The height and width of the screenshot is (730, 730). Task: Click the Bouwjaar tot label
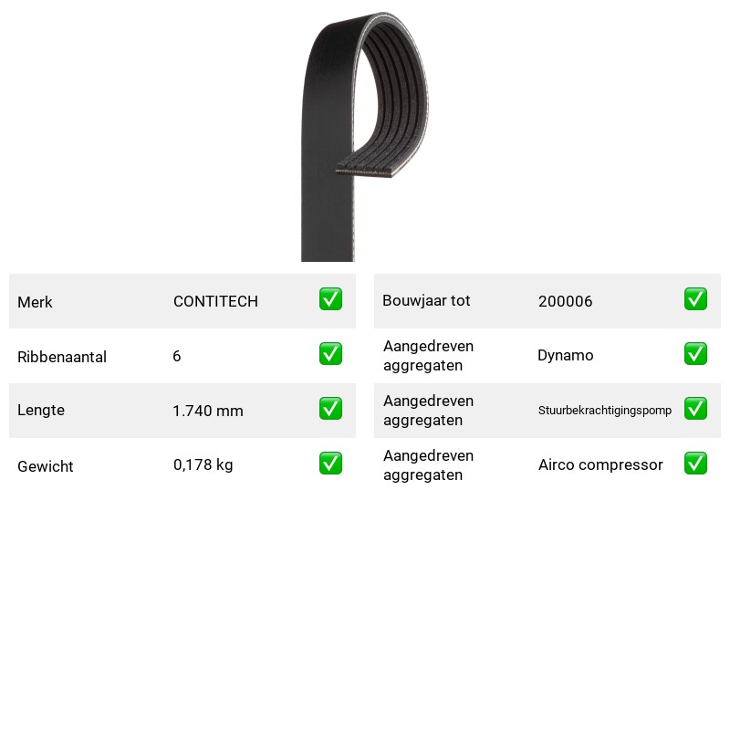point(426,301)
